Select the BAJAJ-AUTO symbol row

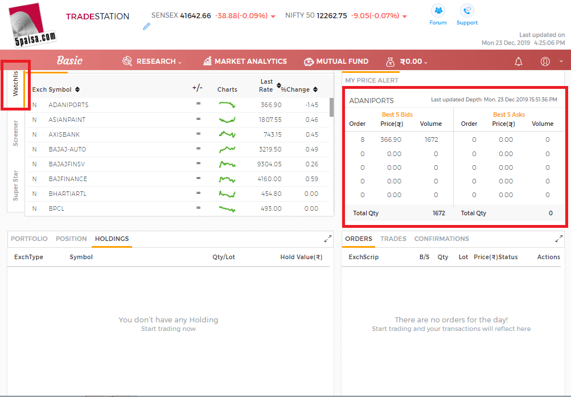coord(178,149)
